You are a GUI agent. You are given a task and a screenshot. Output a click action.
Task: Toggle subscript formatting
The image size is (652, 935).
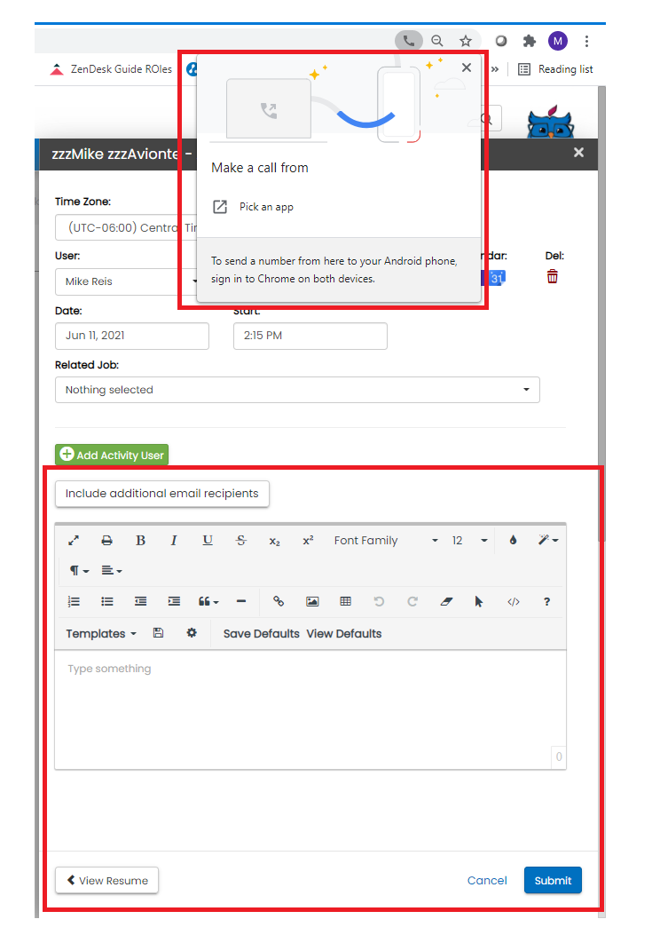[x=274, y=541]
